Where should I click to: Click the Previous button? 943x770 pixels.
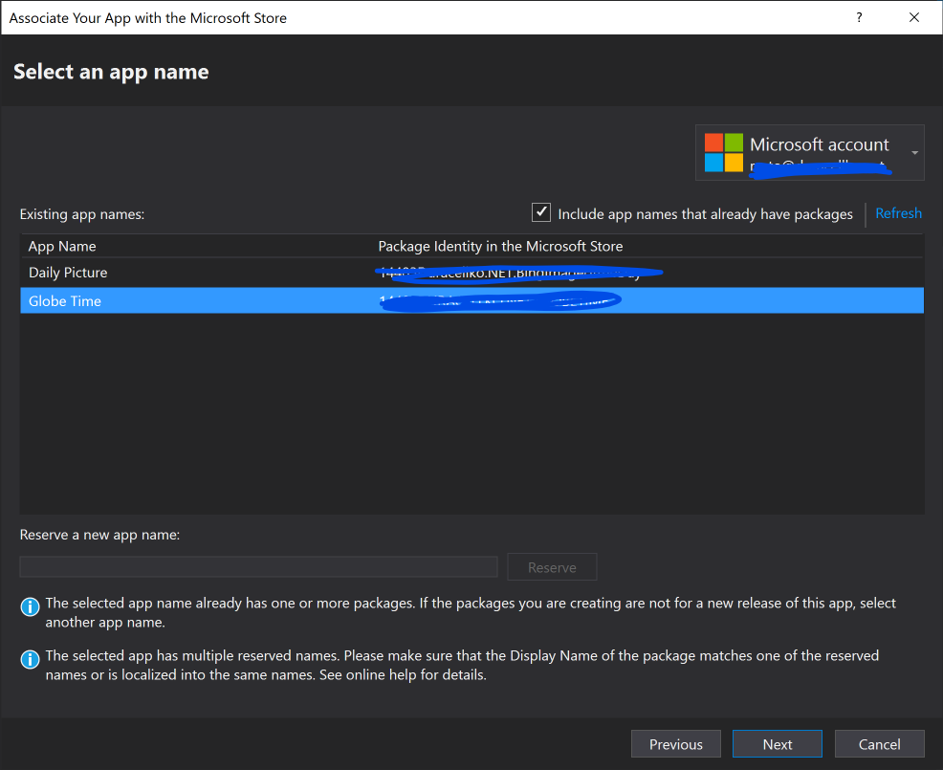(x=676, y=744)
